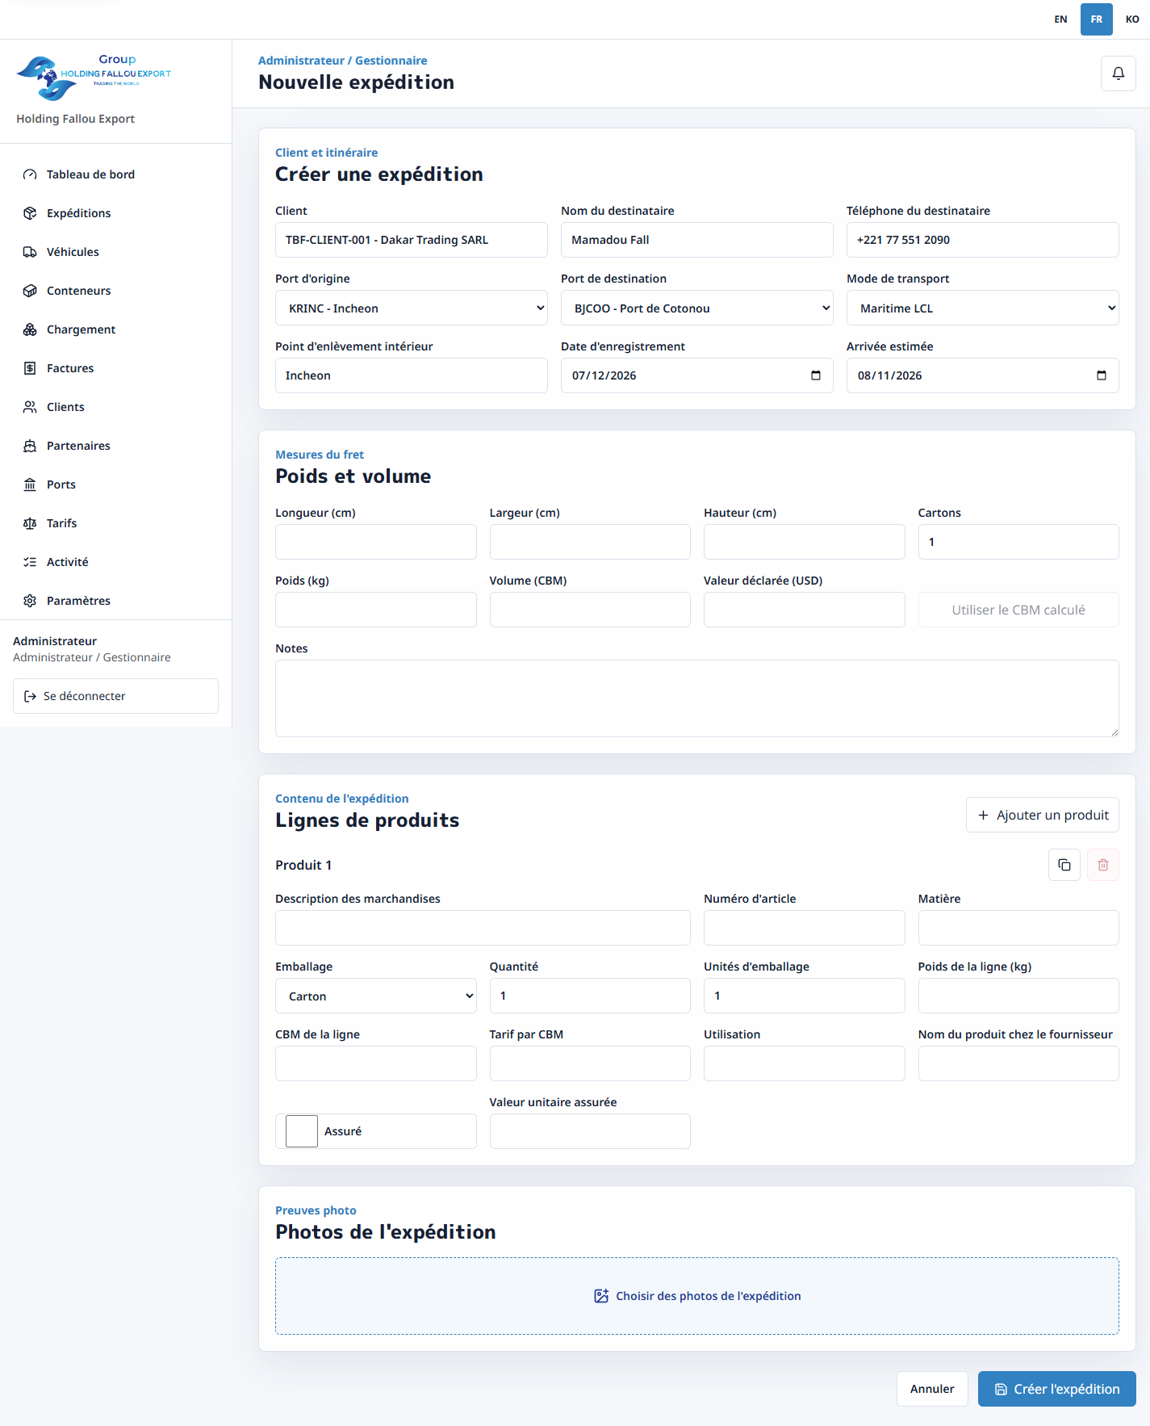The image size is (1150, 1426).
Task: Open the calendar picker for Arrivée estimée
Action: pos(1101,375)
